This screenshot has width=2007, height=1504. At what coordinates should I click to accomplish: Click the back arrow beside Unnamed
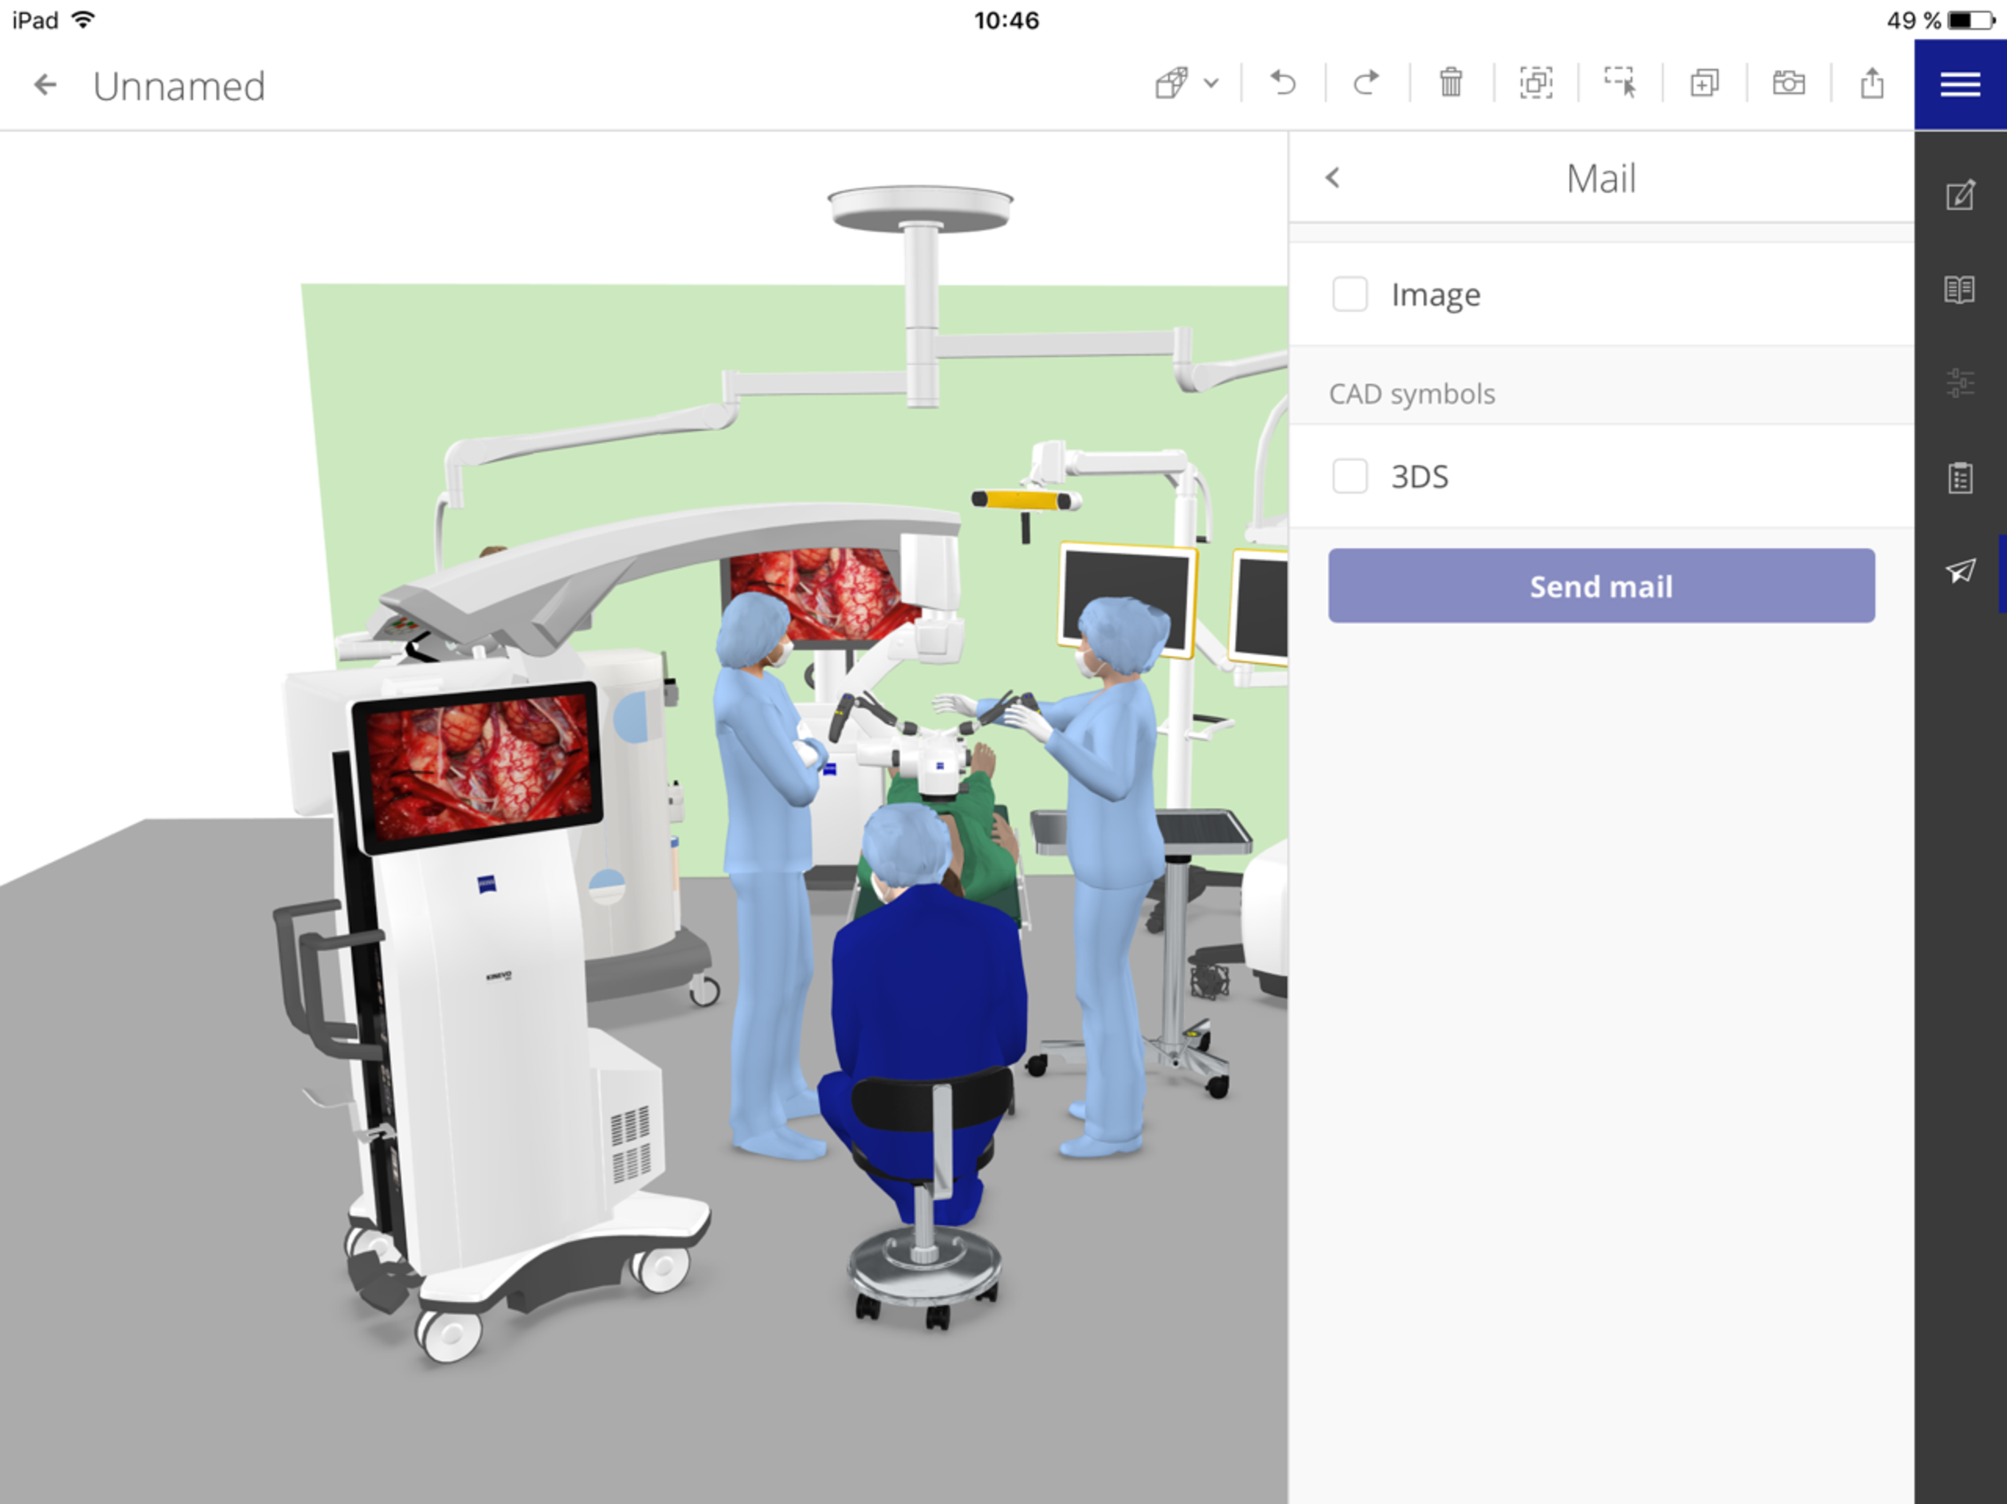point(46,85)
